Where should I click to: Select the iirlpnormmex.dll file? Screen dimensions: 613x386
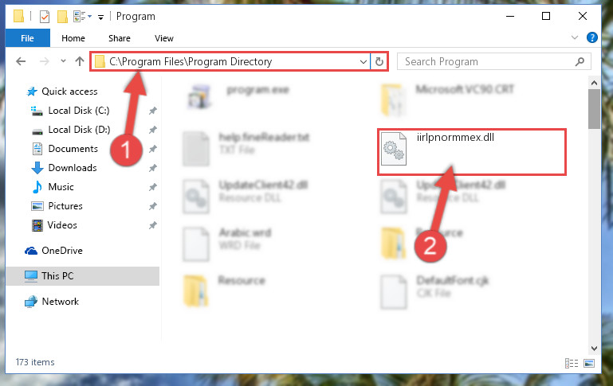coord(471,152)
